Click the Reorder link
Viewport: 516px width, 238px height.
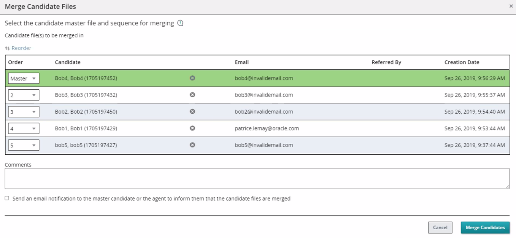21,48
